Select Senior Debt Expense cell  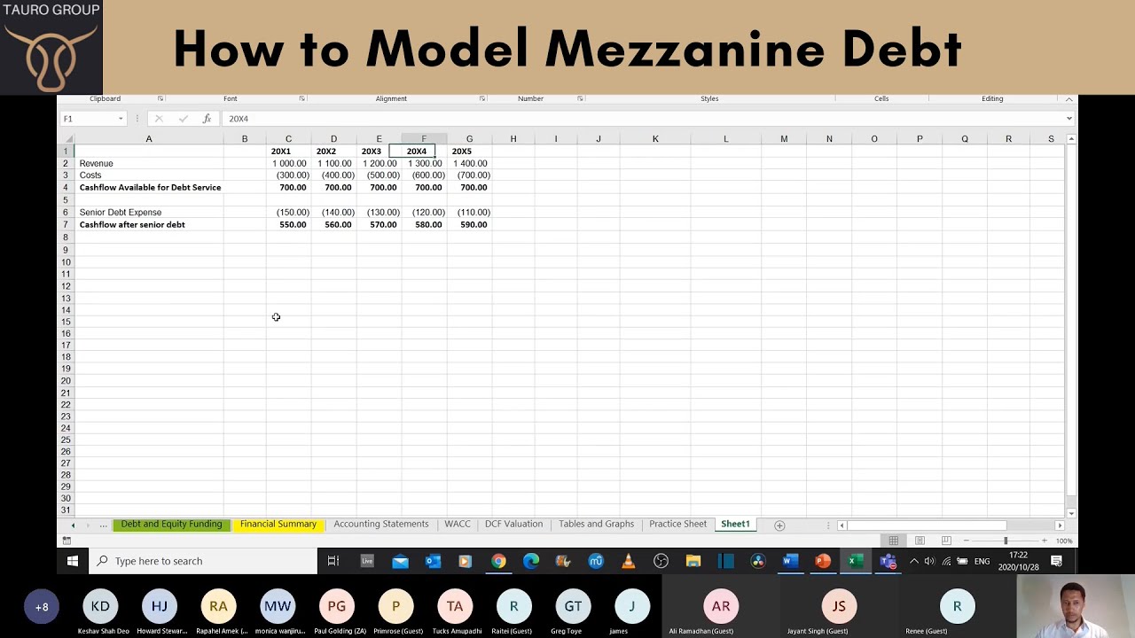(x=149, y=213)
